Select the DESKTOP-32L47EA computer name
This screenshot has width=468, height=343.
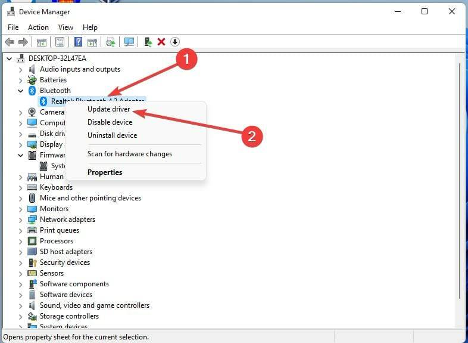click(57, 58)
